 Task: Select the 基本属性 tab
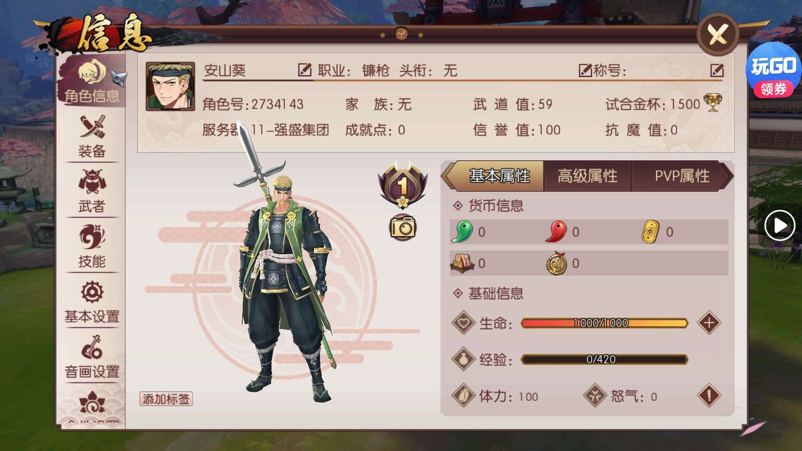click(x=499, y=176)
